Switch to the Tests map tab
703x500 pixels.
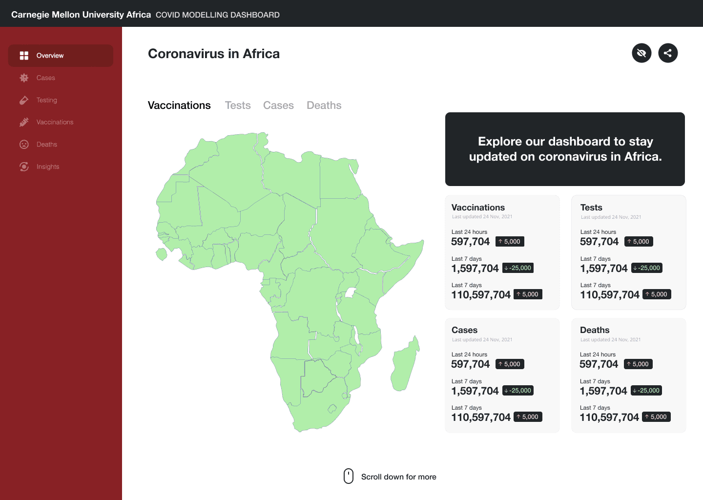point(238,105)
